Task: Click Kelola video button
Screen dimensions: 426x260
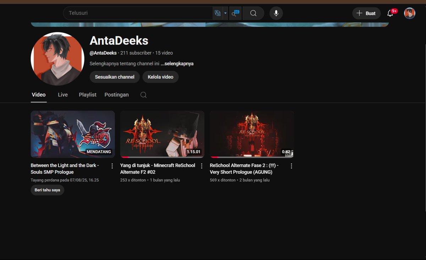Action: (160, 77)
